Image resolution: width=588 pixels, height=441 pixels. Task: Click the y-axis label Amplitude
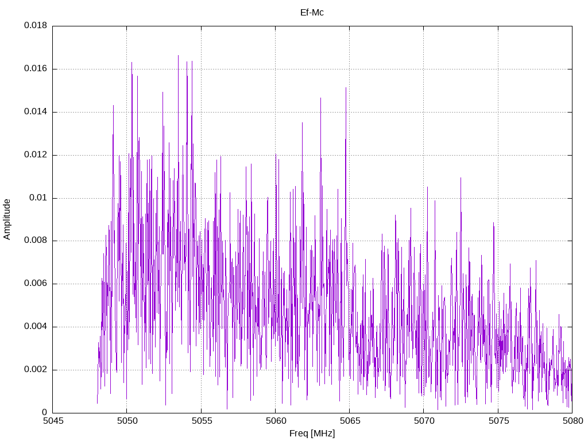(x=7, y=219)
